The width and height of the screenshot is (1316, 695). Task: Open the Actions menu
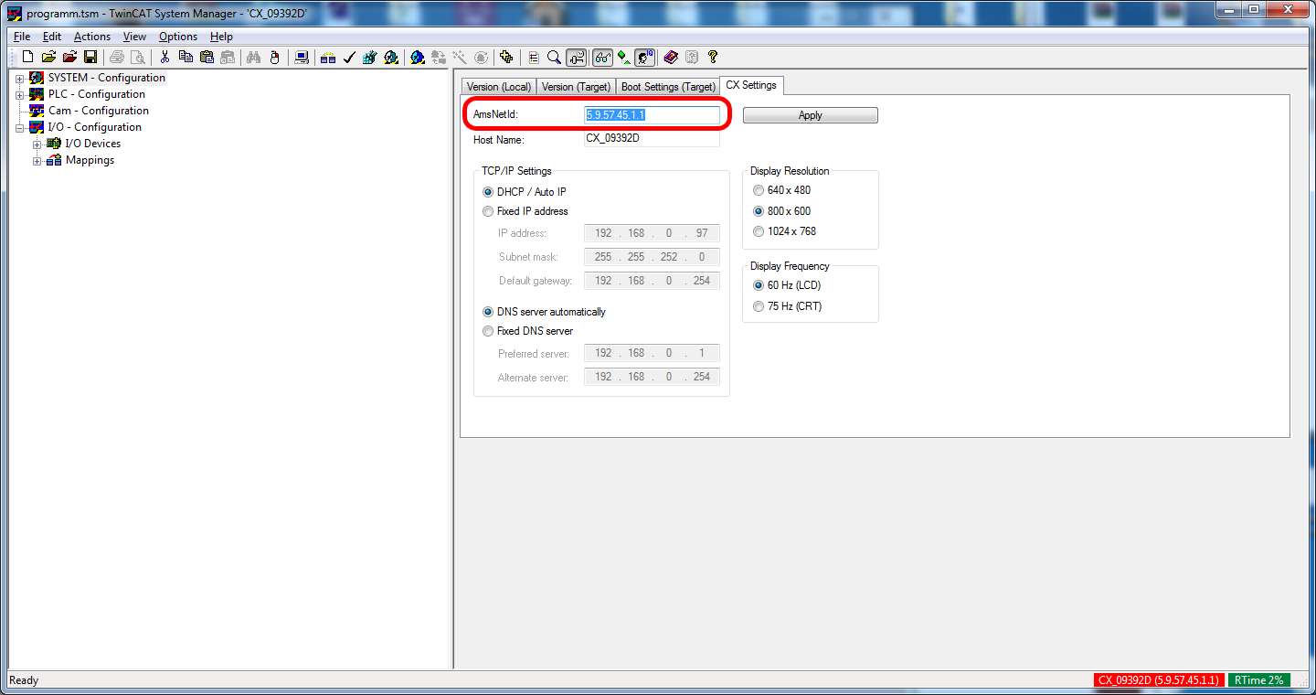(x=91, y=37)
